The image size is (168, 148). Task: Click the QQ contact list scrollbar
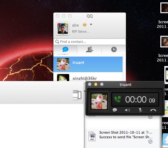124,68
